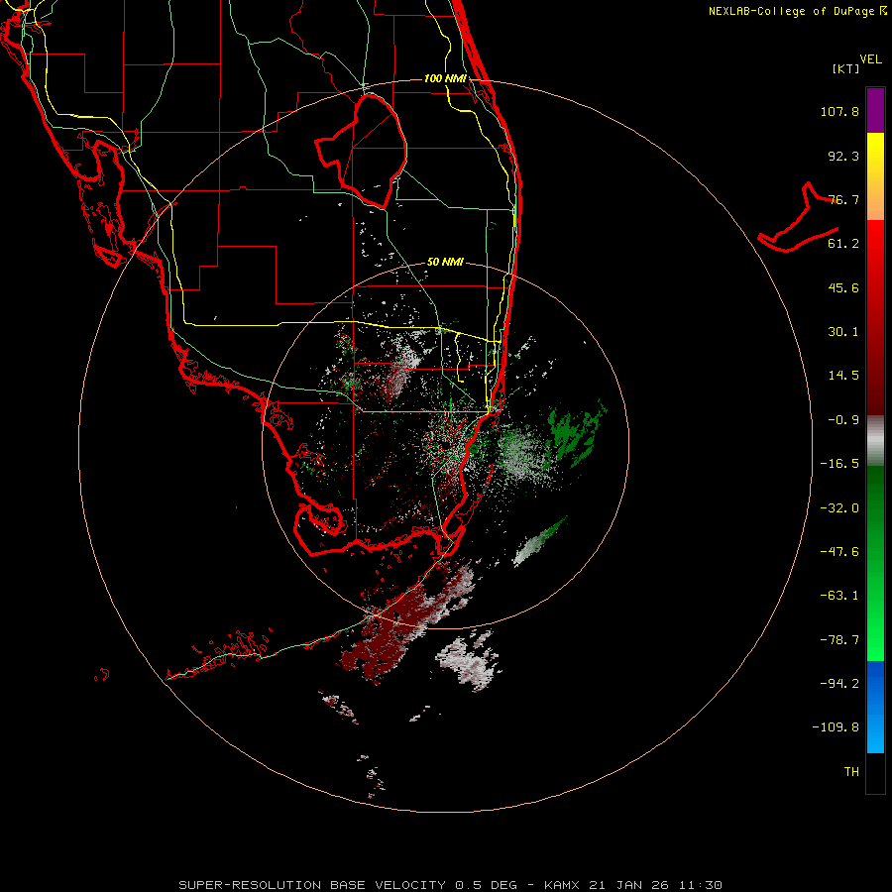This screenshot has height=892, width=892.
Task: Click the NEXLAB-College of DuPage label
Action: click(x=791, y=11)
